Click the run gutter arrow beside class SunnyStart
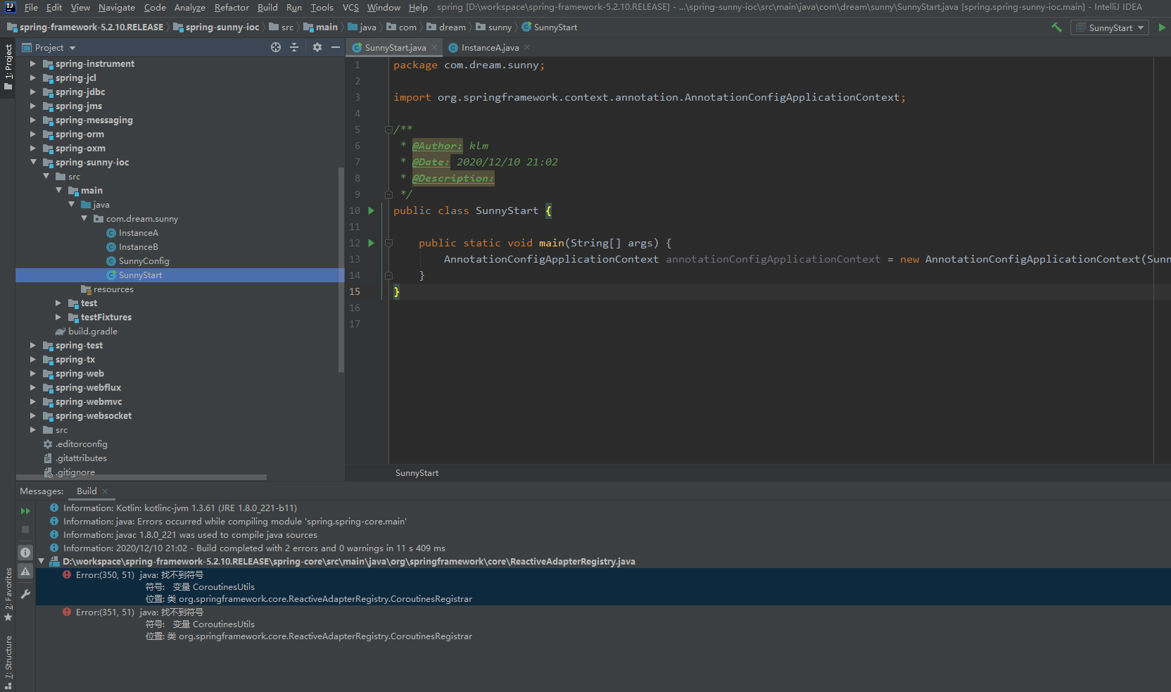The image size is (1171, 692). coord(371,210)
